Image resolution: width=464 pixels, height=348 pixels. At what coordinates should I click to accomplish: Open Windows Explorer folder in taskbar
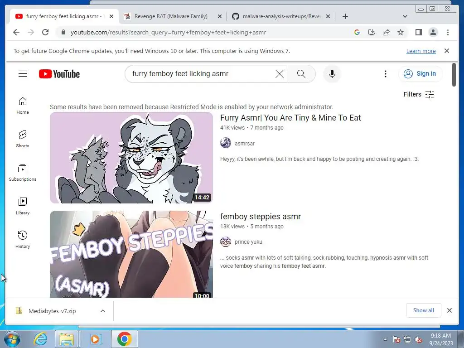(67, 339)
